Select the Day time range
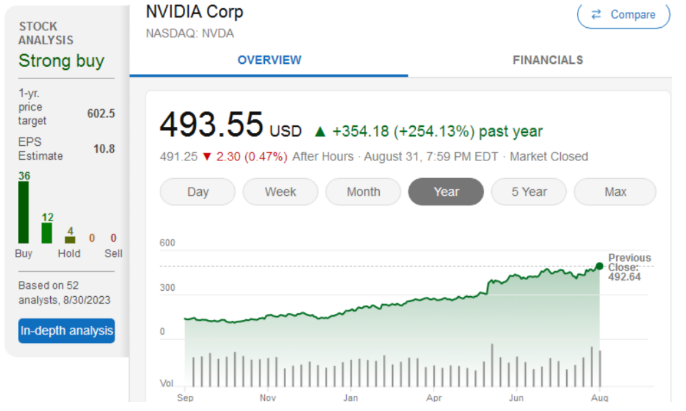Viewport: 686px width, 411px height. pos(197,192)
